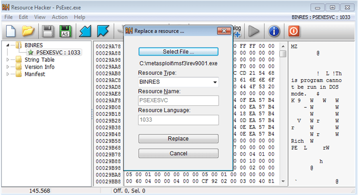Open the blue Info icon
Viewport: 358px width, 195px height.
click(x=274, y=31)
